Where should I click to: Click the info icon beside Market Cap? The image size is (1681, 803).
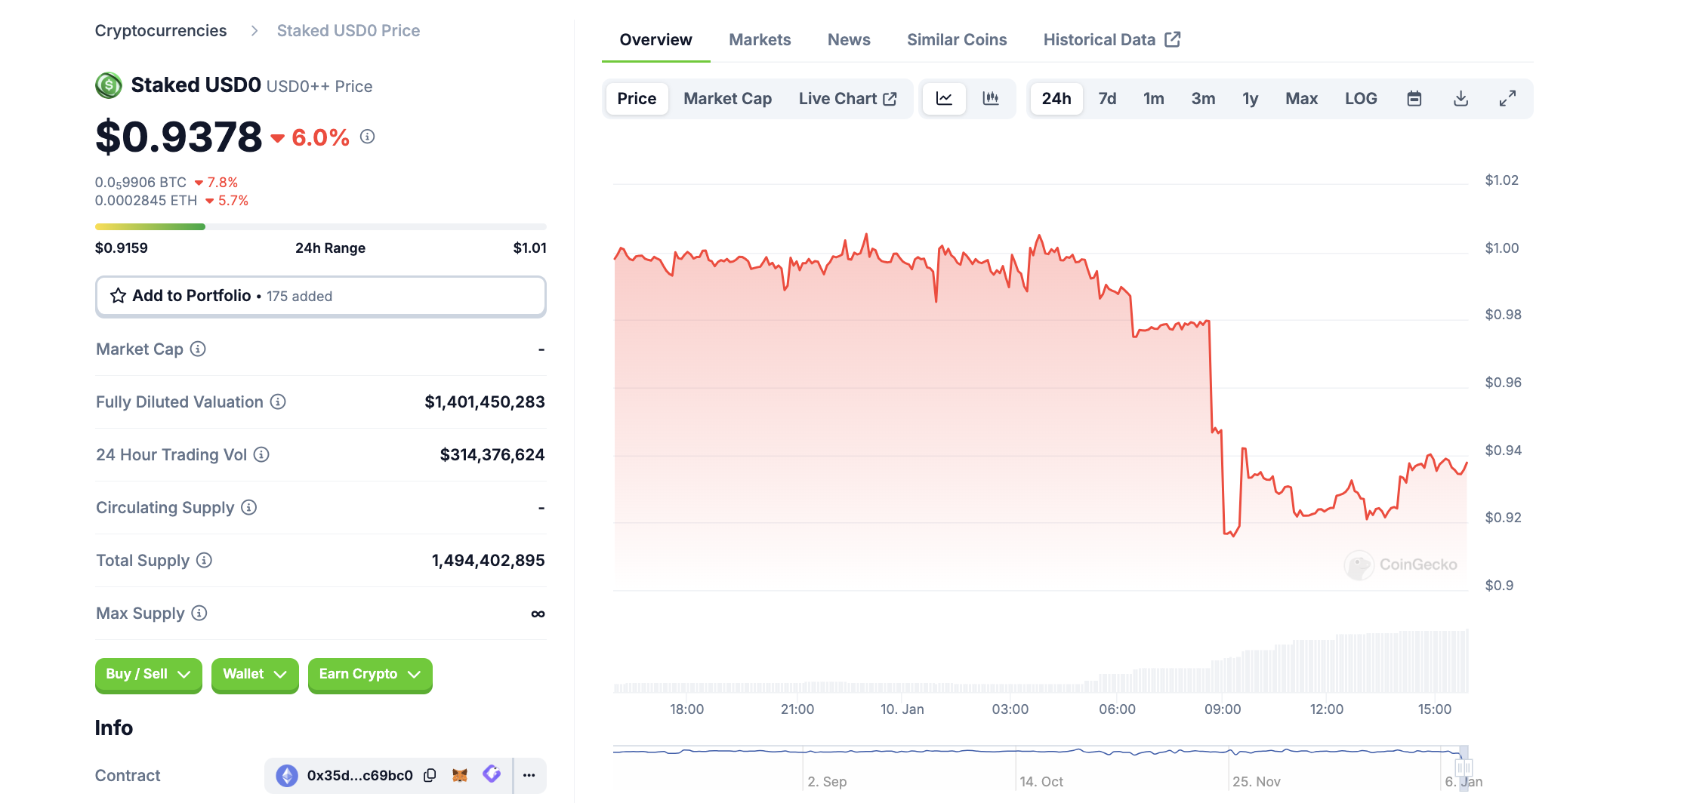tap(198, 349)
